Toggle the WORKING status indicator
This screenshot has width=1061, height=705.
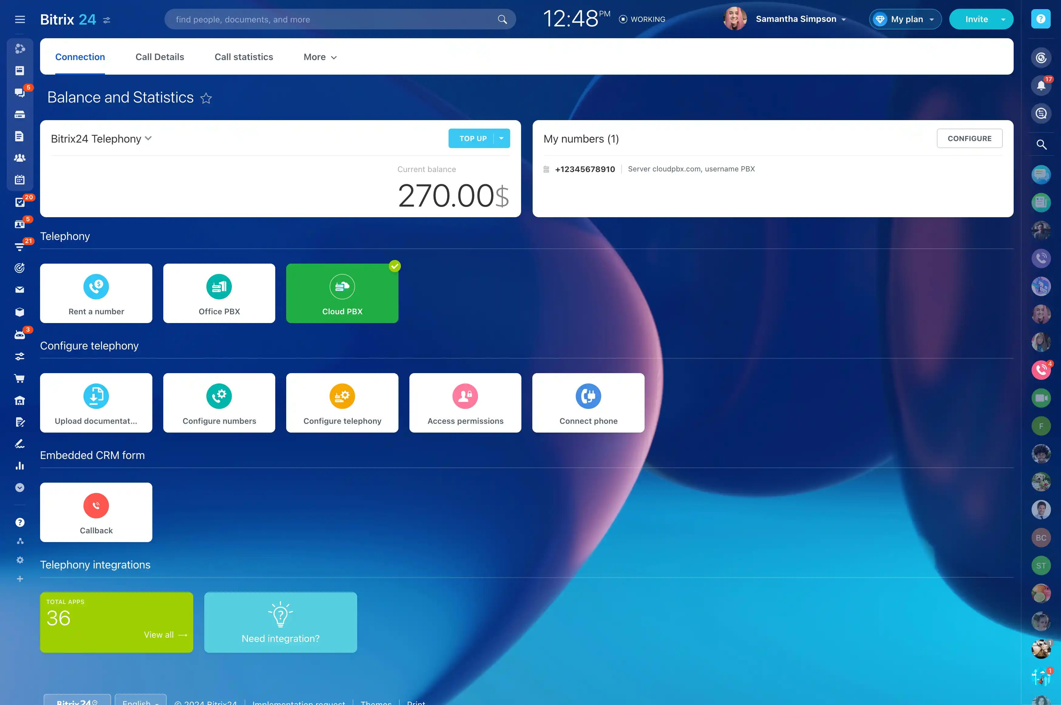point(642,19)
